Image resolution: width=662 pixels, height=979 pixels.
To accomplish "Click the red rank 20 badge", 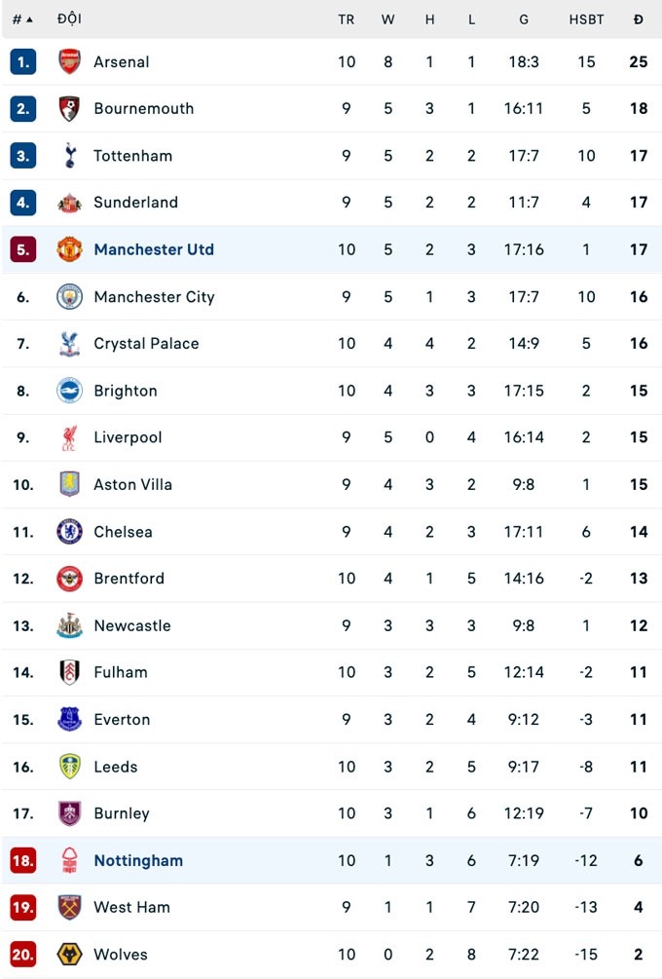I will pos(23,954).
